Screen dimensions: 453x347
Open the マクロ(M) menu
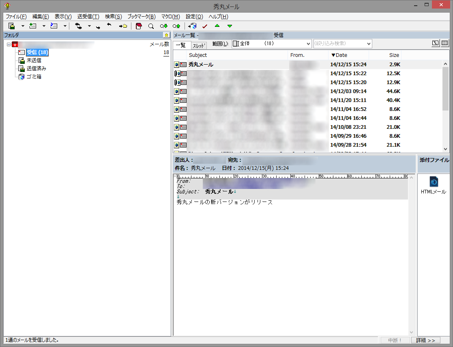pos(170,17)
